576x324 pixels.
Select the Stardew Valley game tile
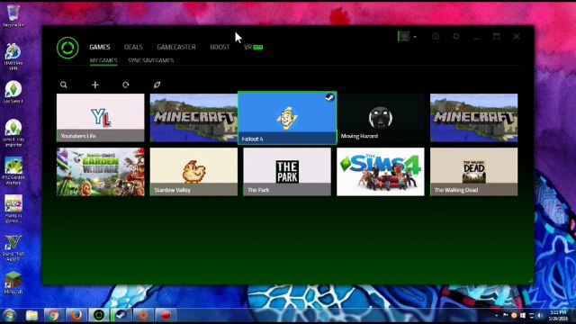click(193, 172)
